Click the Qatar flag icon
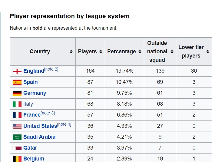This screenshot has width=212, height=162. pyautogui.click(x=17, y=148)
